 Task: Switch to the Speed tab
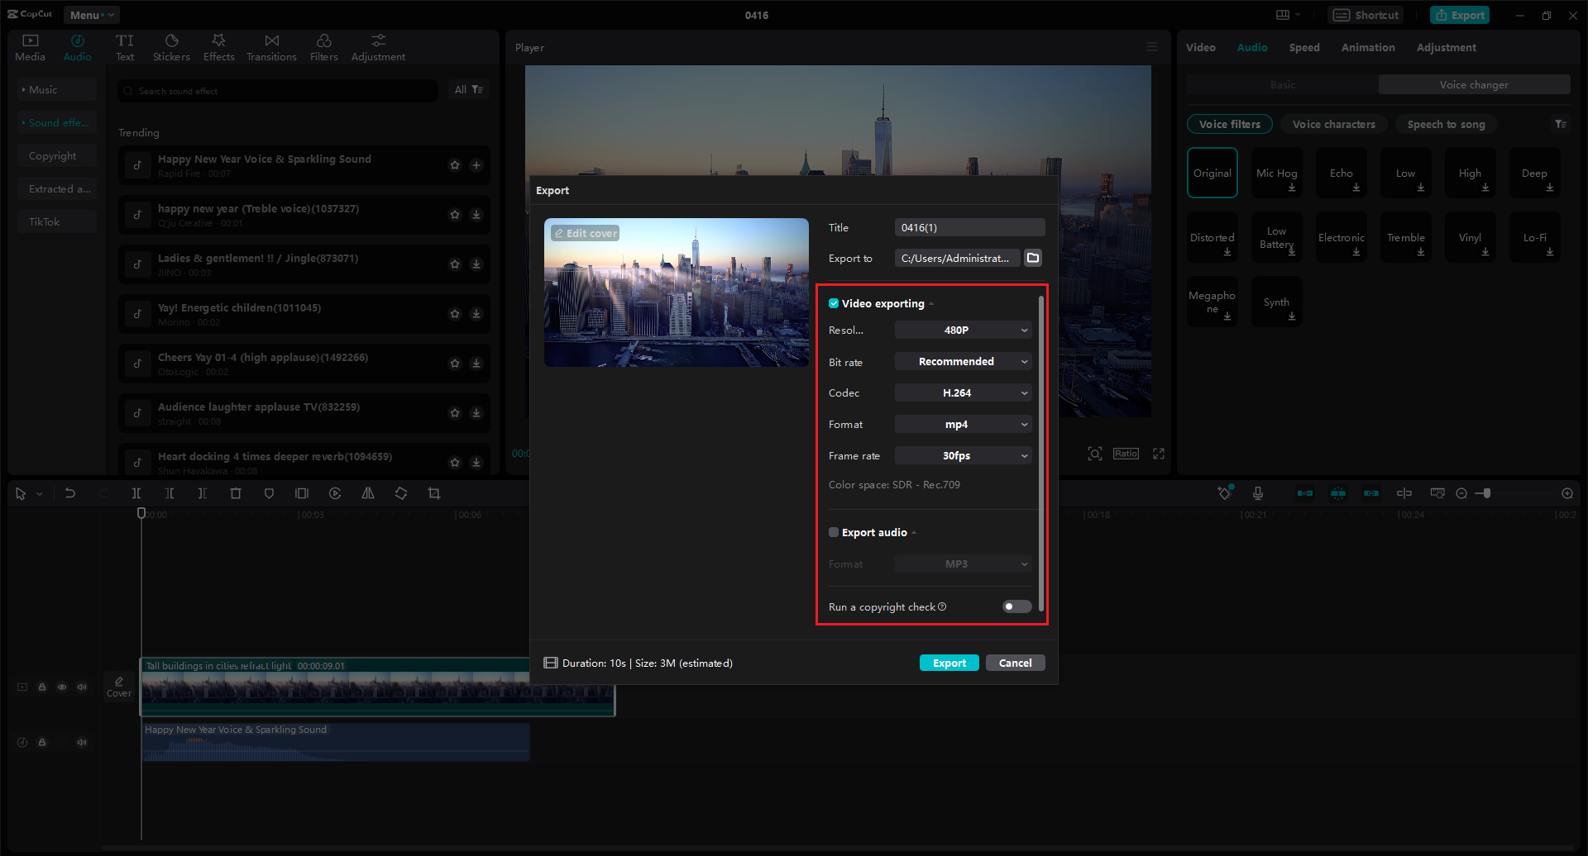[1304, 47]
